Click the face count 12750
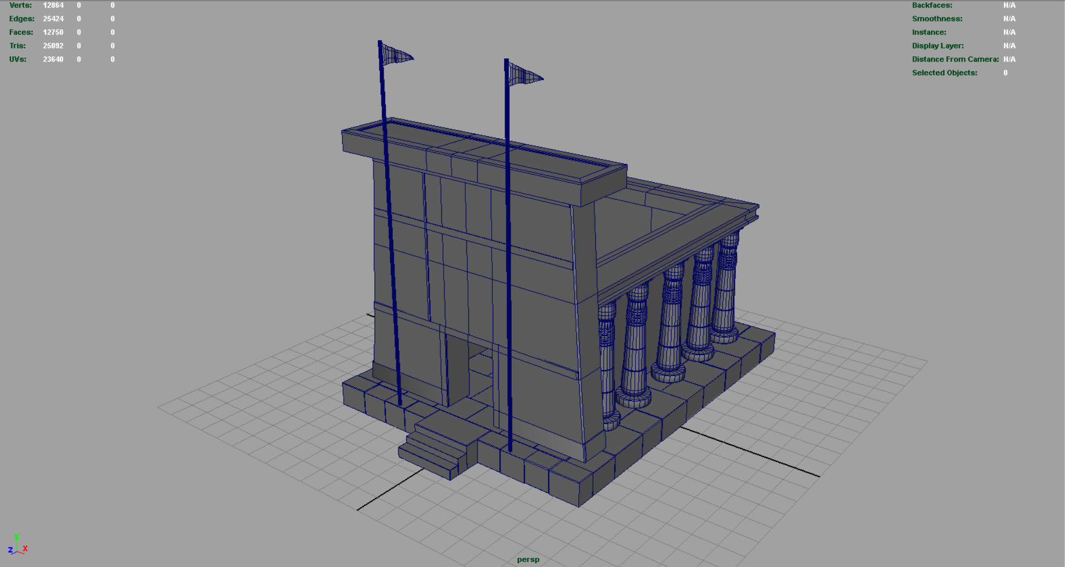 tap(53, 32)
